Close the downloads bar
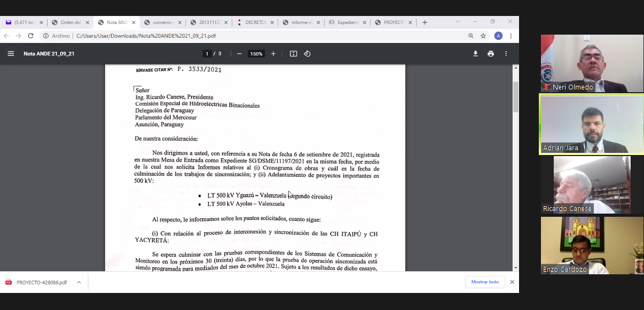 (x=512, y=282)
